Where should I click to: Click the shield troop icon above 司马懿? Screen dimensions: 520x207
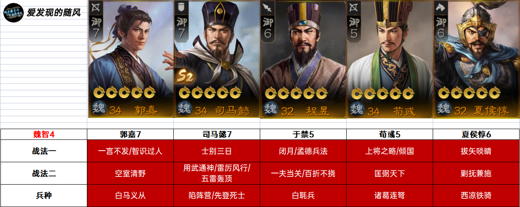pos(181,6)
